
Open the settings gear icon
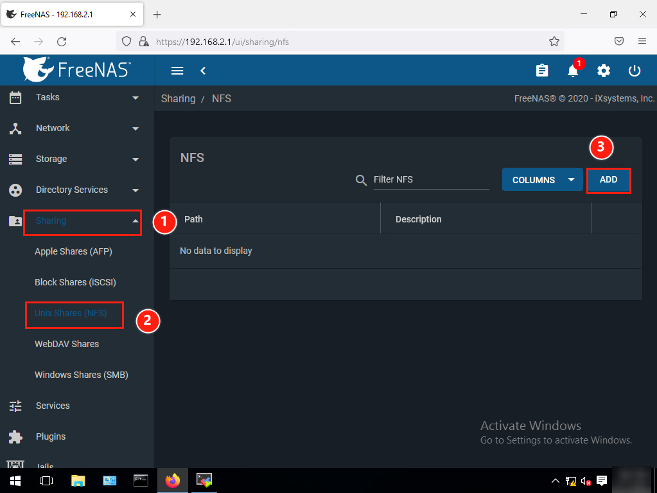(603, 71)
